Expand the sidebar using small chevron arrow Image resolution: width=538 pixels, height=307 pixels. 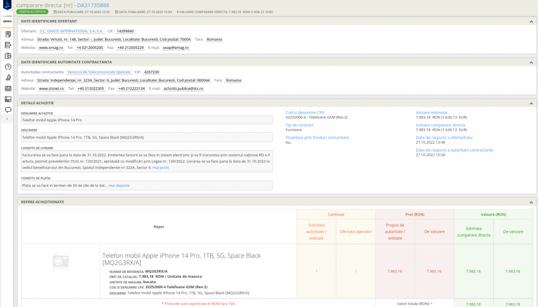pos(7,119)
